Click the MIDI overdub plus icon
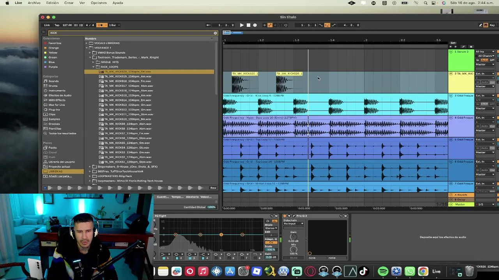Screen dimensions: 499x280 coord(265,25)
